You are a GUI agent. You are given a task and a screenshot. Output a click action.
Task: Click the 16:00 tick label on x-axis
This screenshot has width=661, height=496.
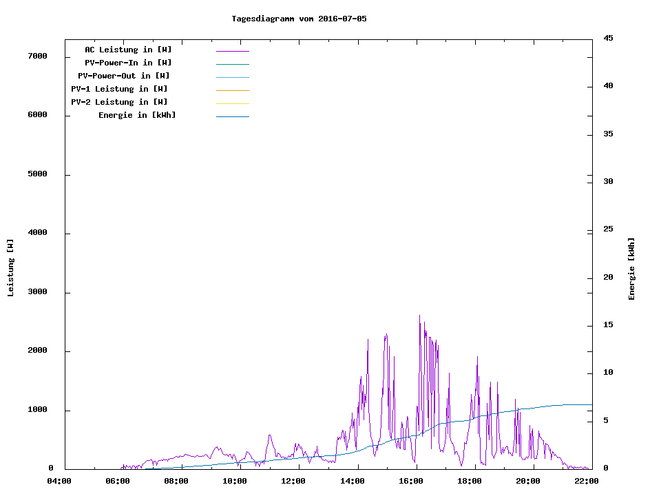pyautogui.click(x=410, y=481)
